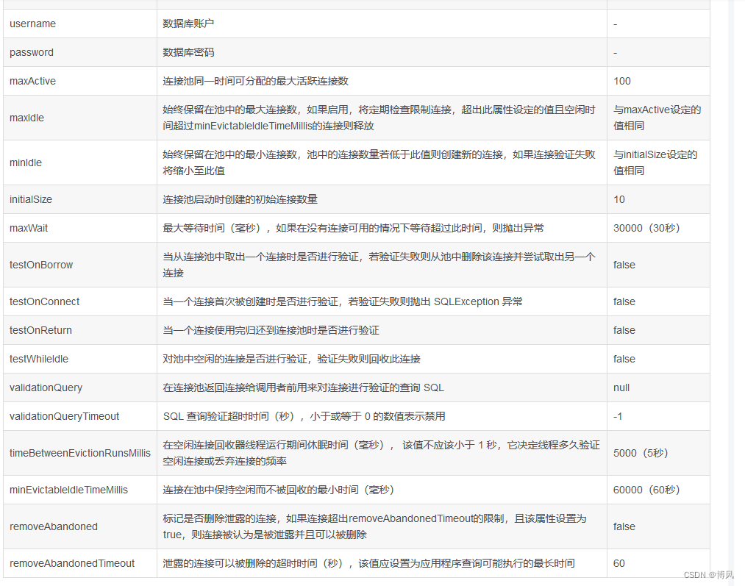Click the "与initialSize设定的值相同" default value
745x586 pixels.
(655, 162)
